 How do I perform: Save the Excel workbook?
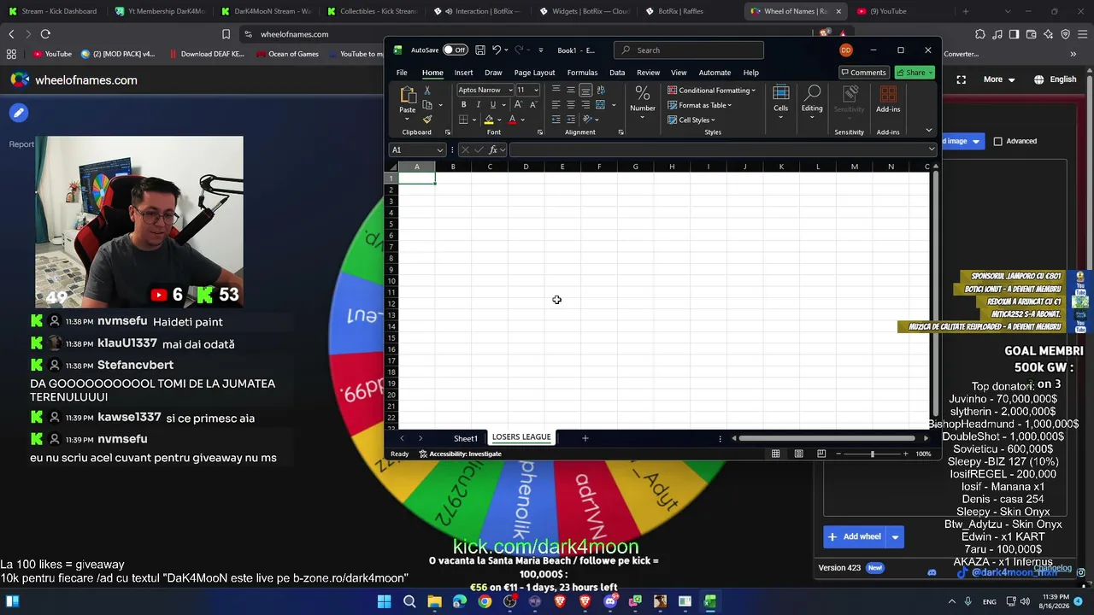480,50
